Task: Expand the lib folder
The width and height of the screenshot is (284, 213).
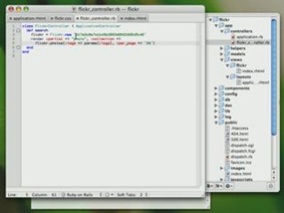Action: (x=216, y=111)
